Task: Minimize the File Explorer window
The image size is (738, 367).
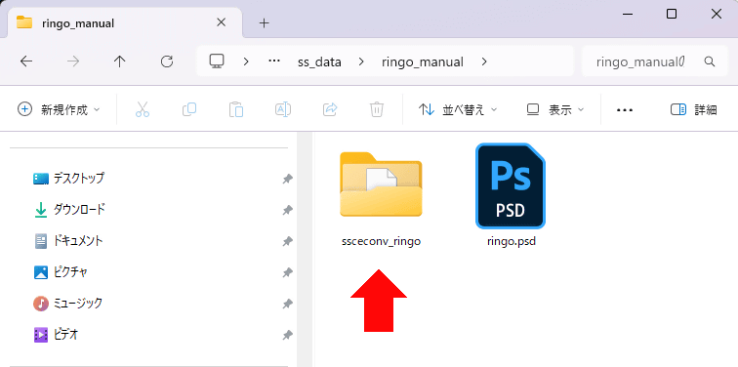Action: [627, 15]
